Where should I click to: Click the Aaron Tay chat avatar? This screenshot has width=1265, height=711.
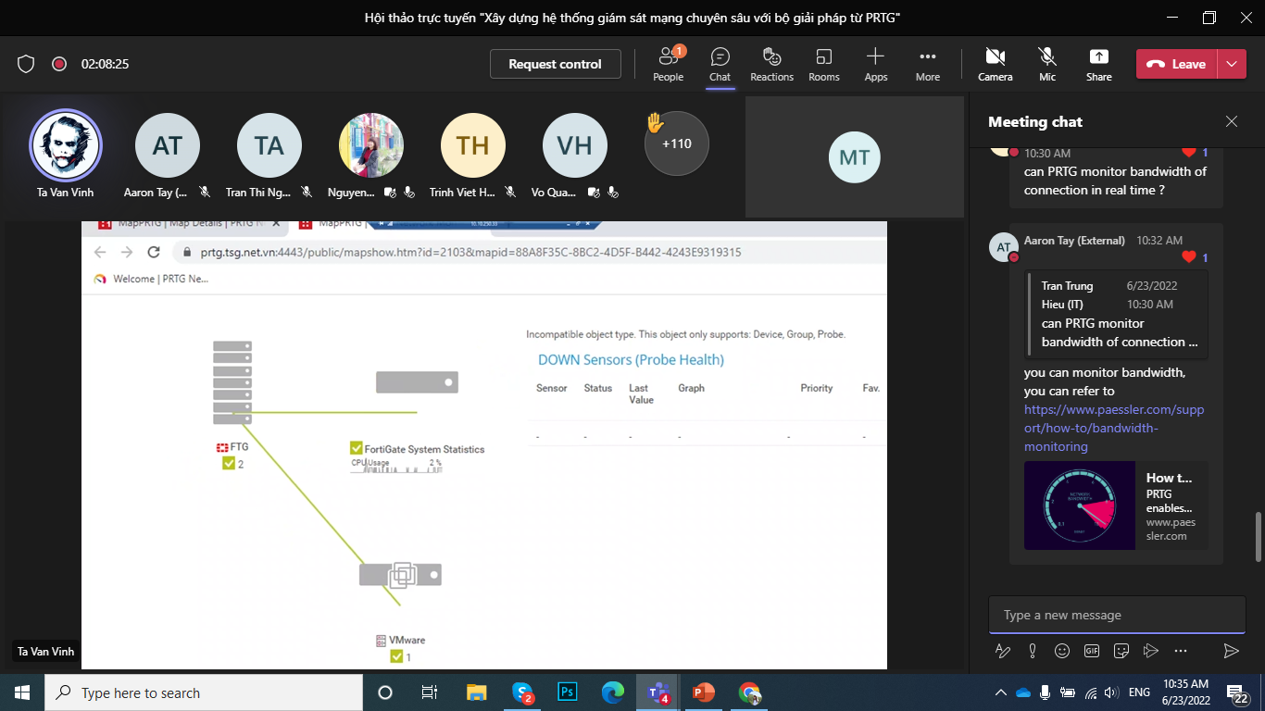(x=1004, y=247)
